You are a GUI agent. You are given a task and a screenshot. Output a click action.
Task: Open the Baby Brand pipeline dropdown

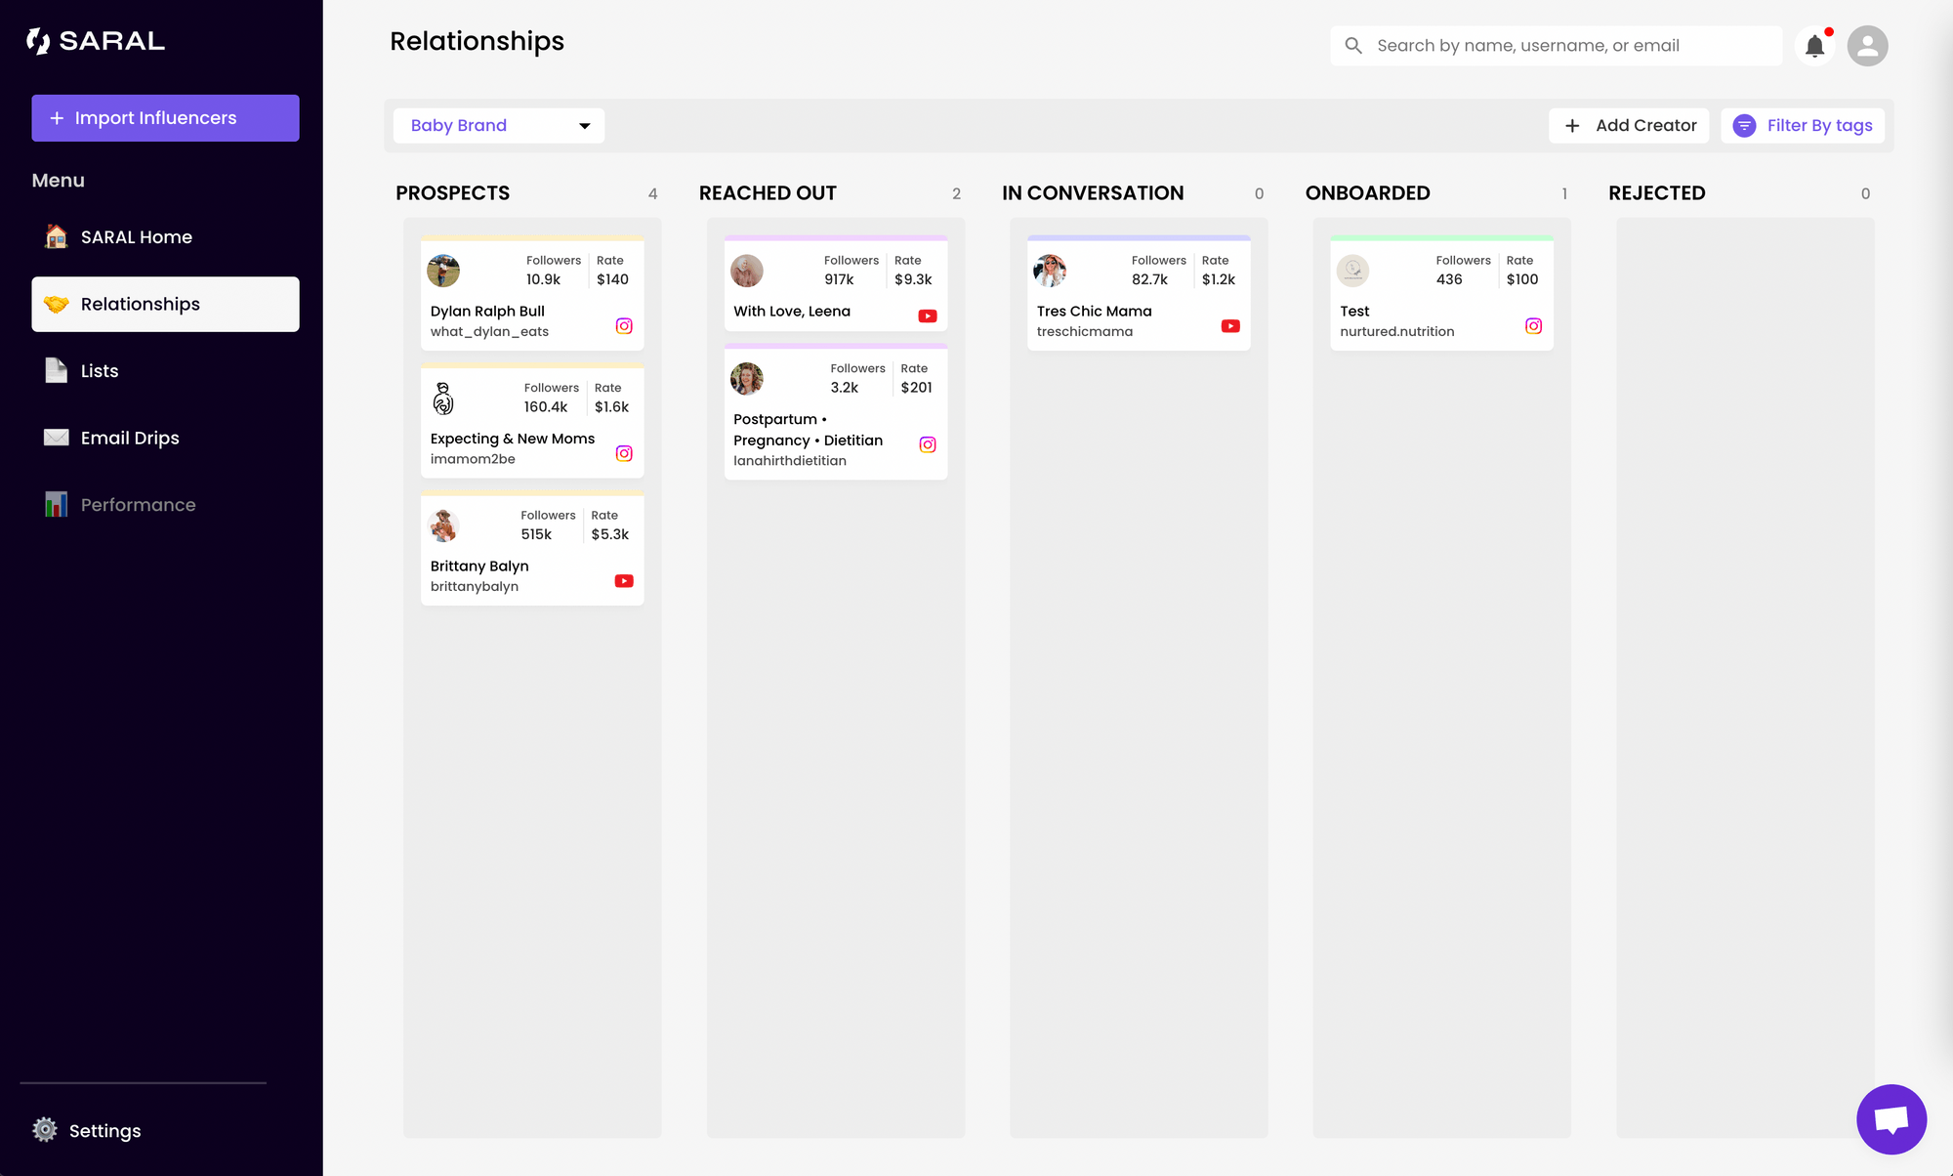point(498,125)
